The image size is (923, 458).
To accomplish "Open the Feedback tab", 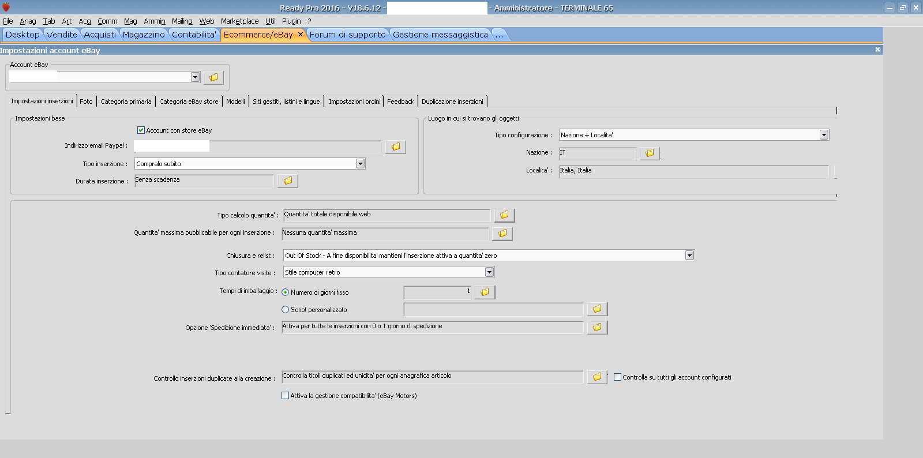I will 400,102.
